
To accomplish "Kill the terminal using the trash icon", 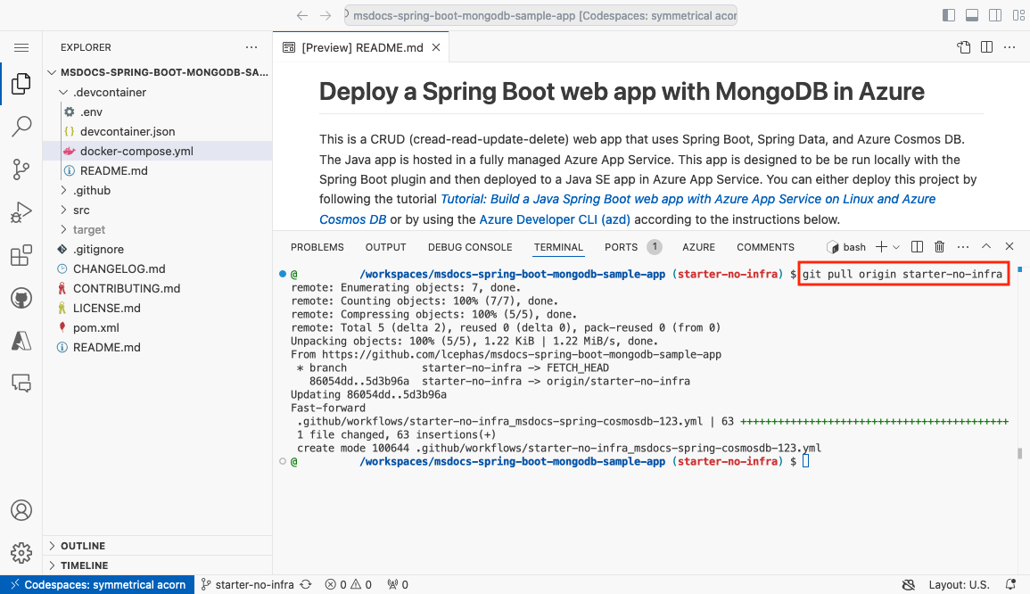I will (x=939, y=247).
